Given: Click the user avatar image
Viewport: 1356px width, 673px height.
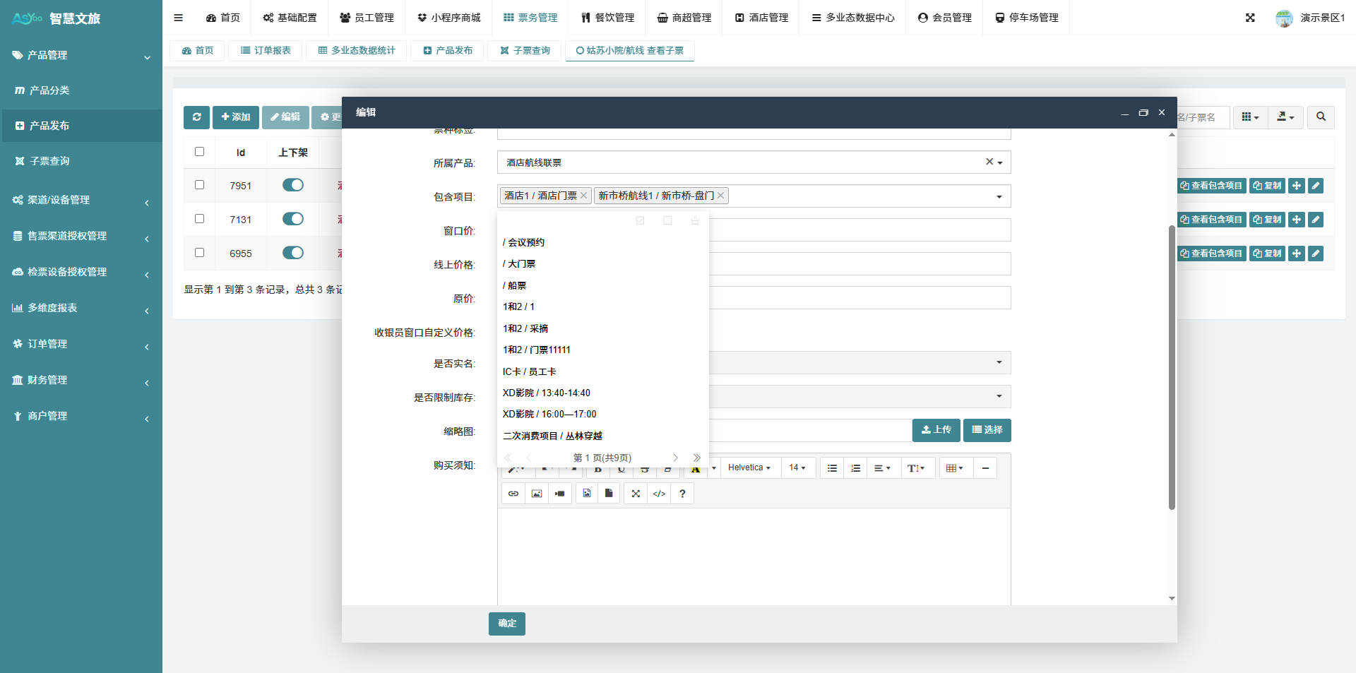Looking at the screenshot, I should [x=1284, y=18].
